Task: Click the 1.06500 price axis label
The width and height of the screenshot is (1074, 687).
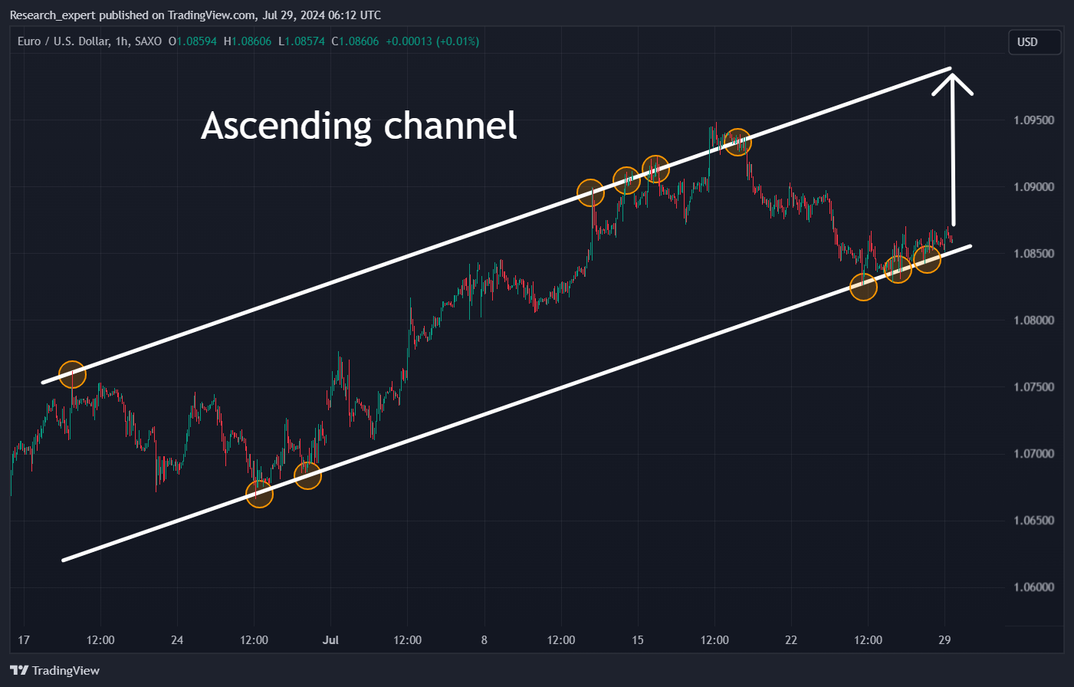Action: [1033, 521]
